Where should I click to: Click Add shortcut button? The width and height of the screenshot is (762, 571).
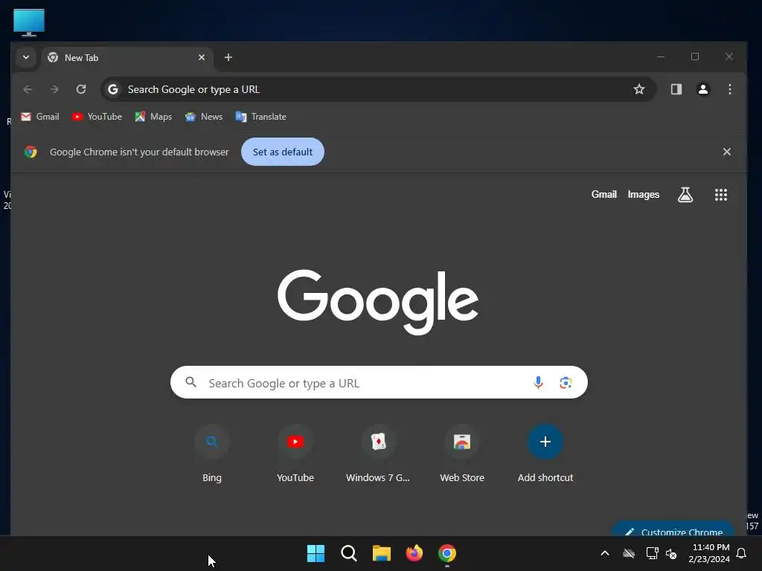tap(545, 454)
